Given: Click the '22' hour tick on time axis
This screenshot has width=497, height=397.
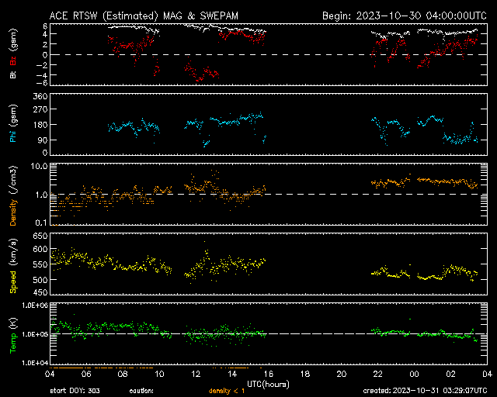Looking at the screenshot, I should coord(378,374).
